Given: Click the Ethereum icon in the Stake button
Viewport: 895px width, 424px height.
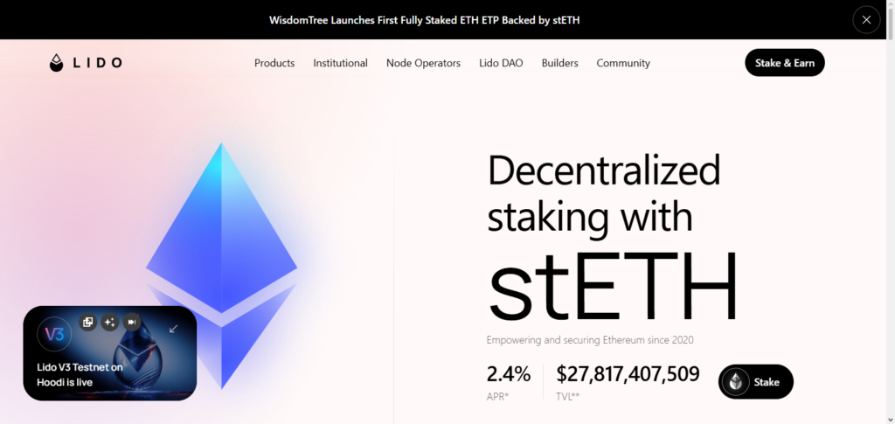Looking at the screenshot, I should tap(735, 382).
